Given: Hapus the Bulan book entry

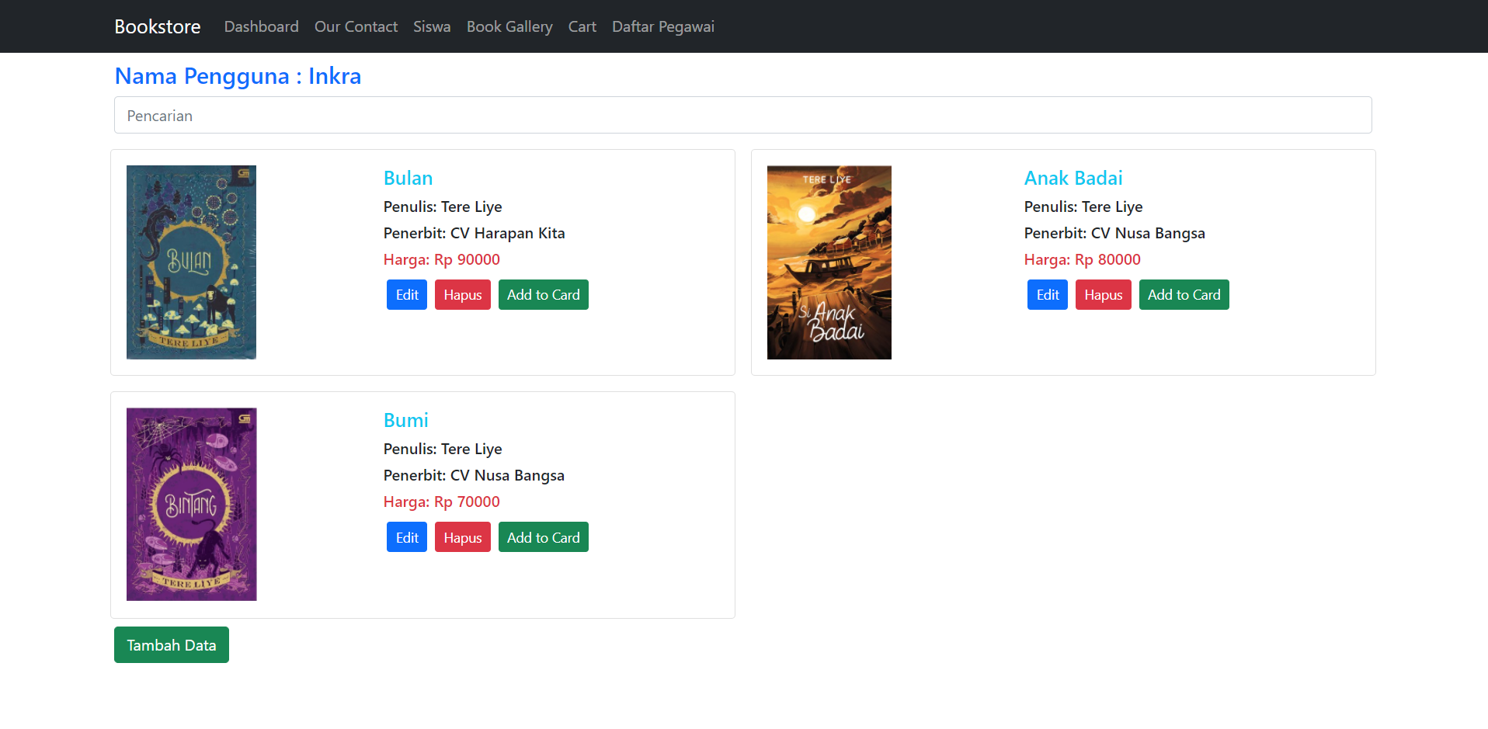Looking at the screenshot, I should (x=462, y=294).
